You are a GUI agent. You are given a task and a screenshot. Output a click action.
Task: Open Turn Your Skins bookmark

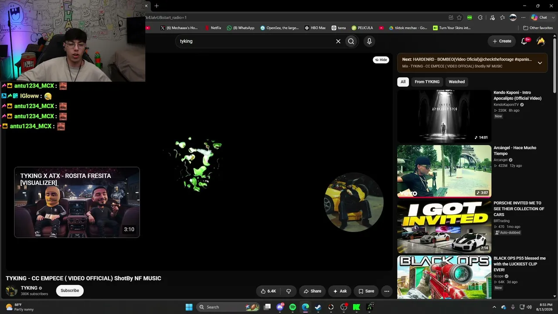[x=452, y=28]
